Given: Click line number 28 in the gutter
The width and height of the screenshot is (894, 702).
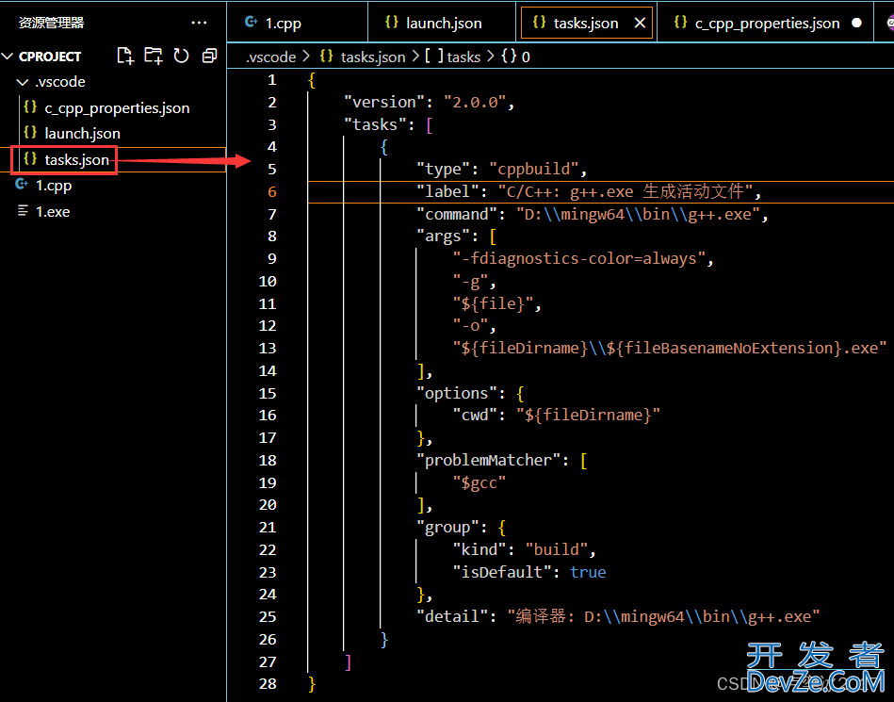Looking at the screenshot, I should tap(268, 684).
